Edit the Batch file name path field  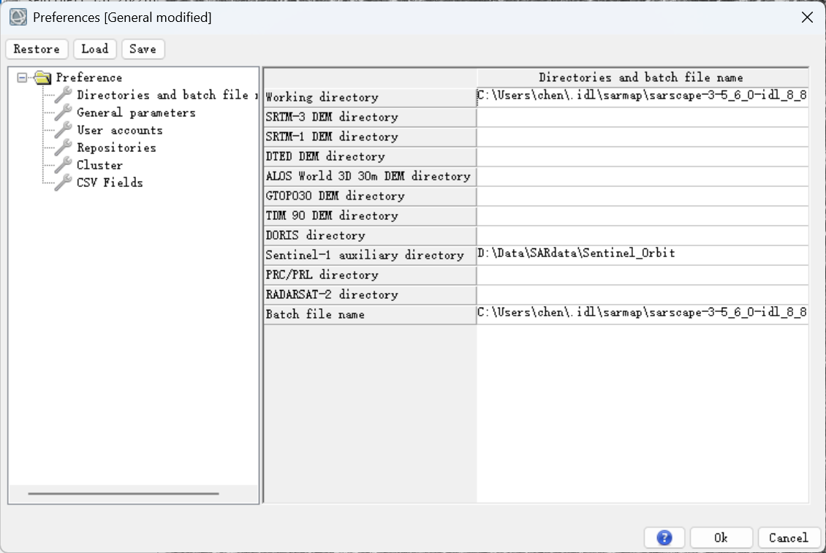(642, 314)
